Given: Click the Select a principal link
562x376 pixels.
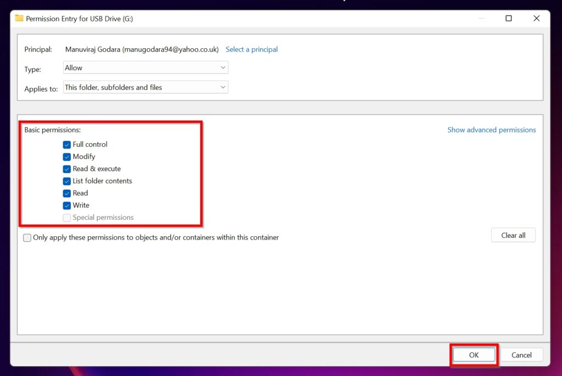Looking at the screenshot, I should [251, 49].
